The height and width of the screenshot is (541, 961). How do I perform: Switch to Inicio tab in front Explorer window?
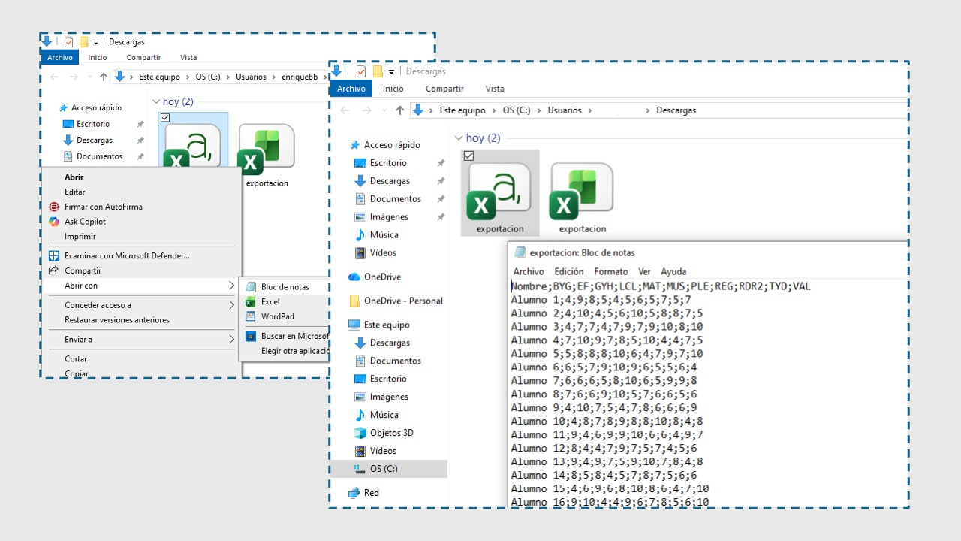393,89
